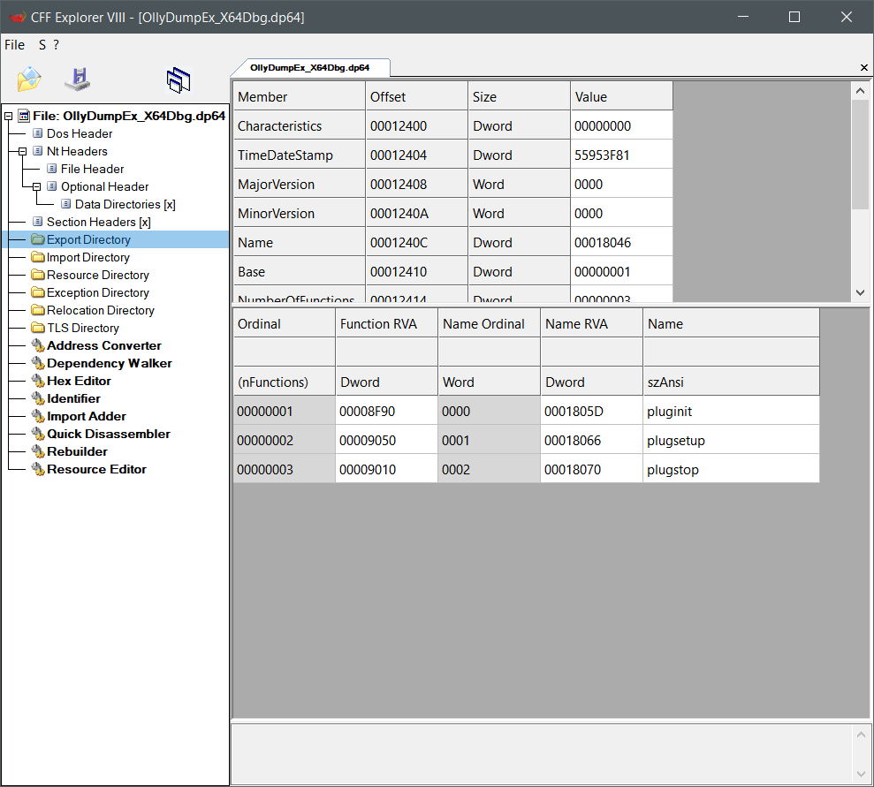The width and height of the screenshot is (874, 787).
Task: Select the Characteristics member row
Action: point(300,126)
